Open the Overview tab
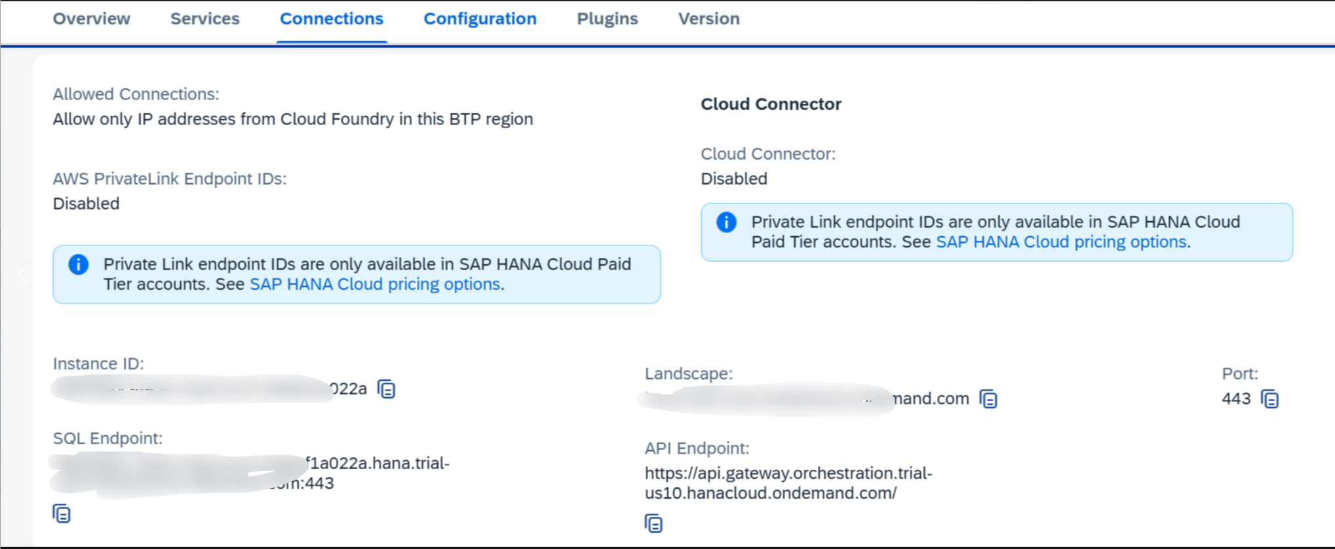Viewport: 1335px width, 549px height. 92,19
